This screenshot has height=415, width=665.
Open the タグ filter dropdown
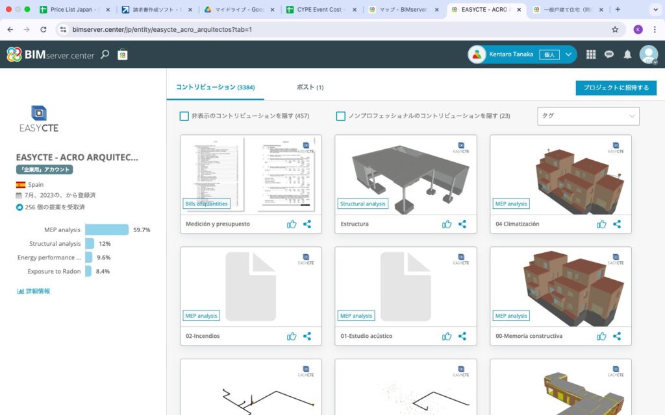pyautogui.click(x=588, y=116)
